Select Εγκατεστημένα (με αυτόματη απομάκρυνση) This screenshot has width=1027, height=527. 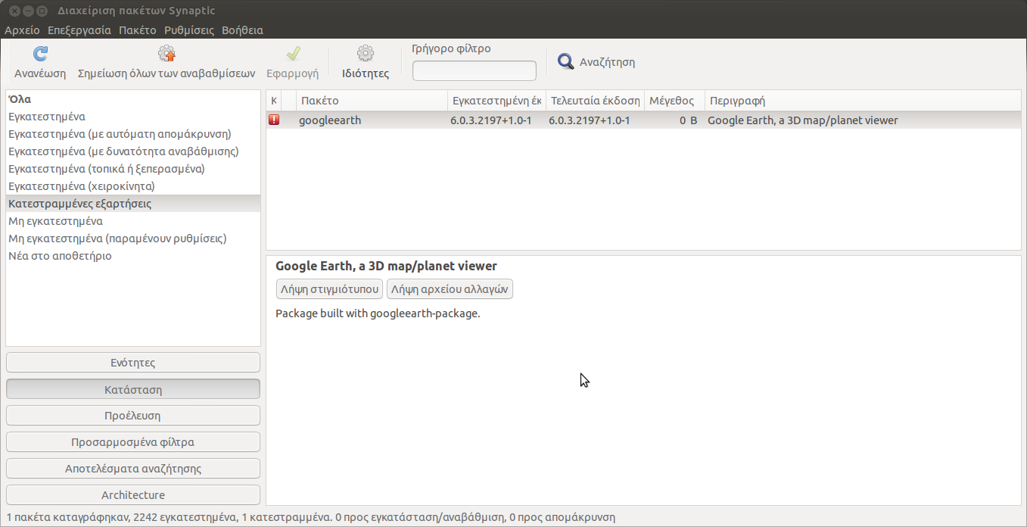(133, 134)
